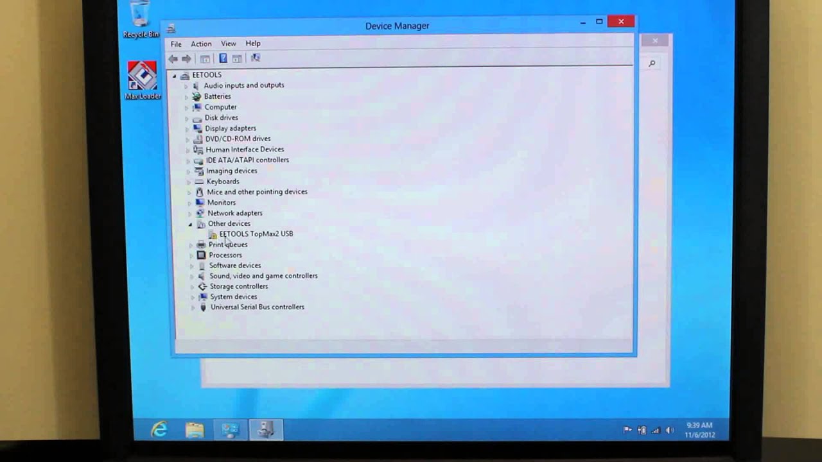
Task: Click the DVD/CD-ROM drives icon
Action: tap(198, 139)
